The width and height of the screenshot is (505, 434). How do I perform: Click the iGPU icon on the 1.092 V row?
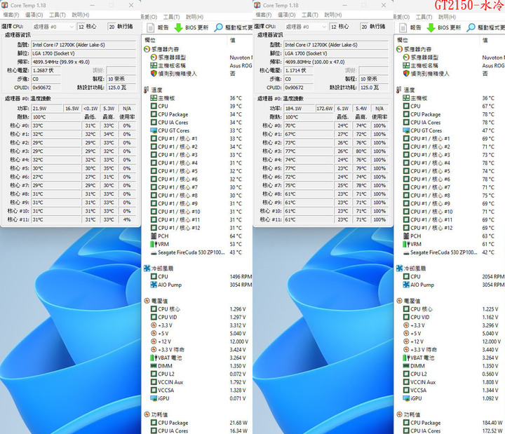(406, 398)
